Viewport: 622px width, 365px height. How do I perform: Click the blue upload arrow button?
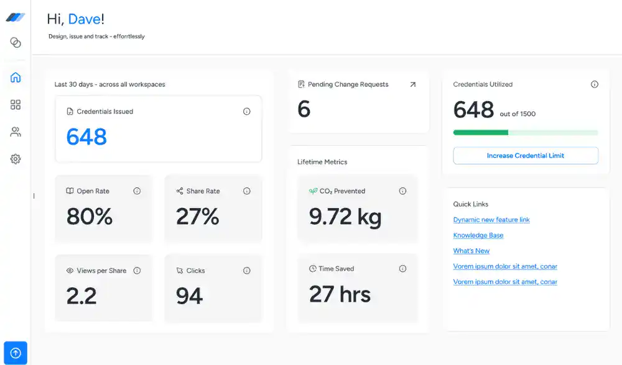pyautogui.click(x=16, y=353)
